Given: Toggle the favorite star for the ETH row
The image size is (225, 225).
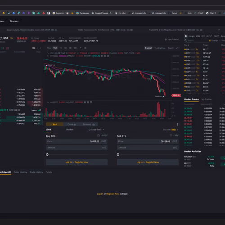Looking at the screenshot, I should click(x=185, y=57).
